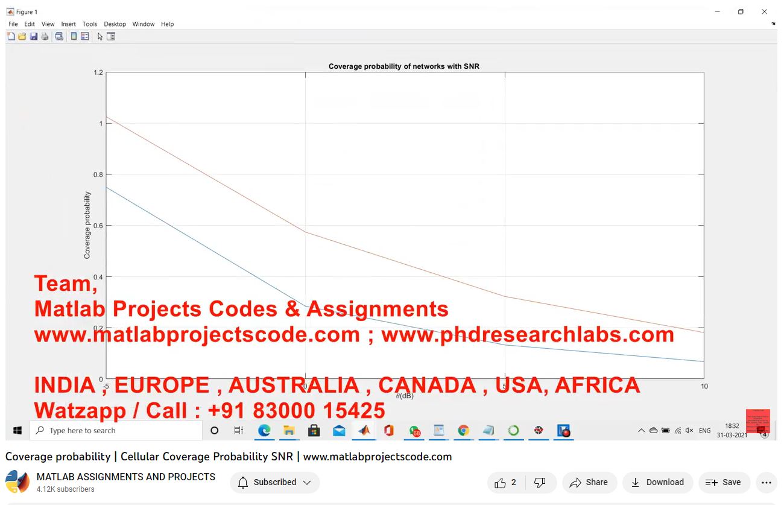Select the Edit Plot arrow tool
Screen dimensions: 784x505
point(100,37)
